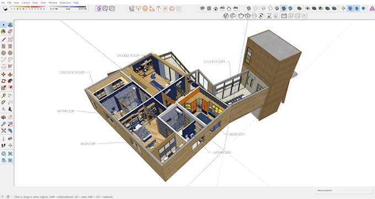The image size is (375, 199).
Task: Select the Protractor tool
Action: (x=3, y=102)
